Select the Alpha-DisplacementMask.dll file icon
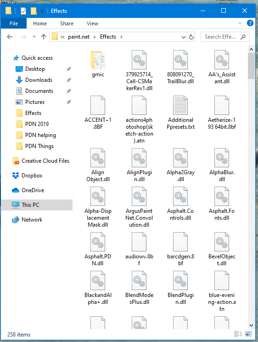Screen dimensions: 258x342 (98, 196)
